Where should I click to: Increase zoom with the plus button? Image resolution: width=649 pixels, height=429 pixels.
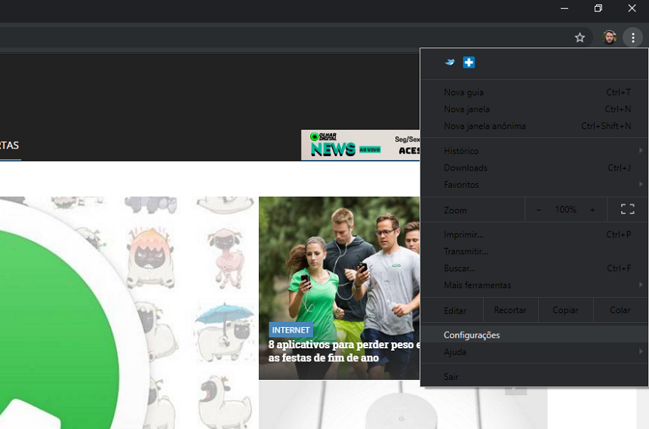point(592,210)
